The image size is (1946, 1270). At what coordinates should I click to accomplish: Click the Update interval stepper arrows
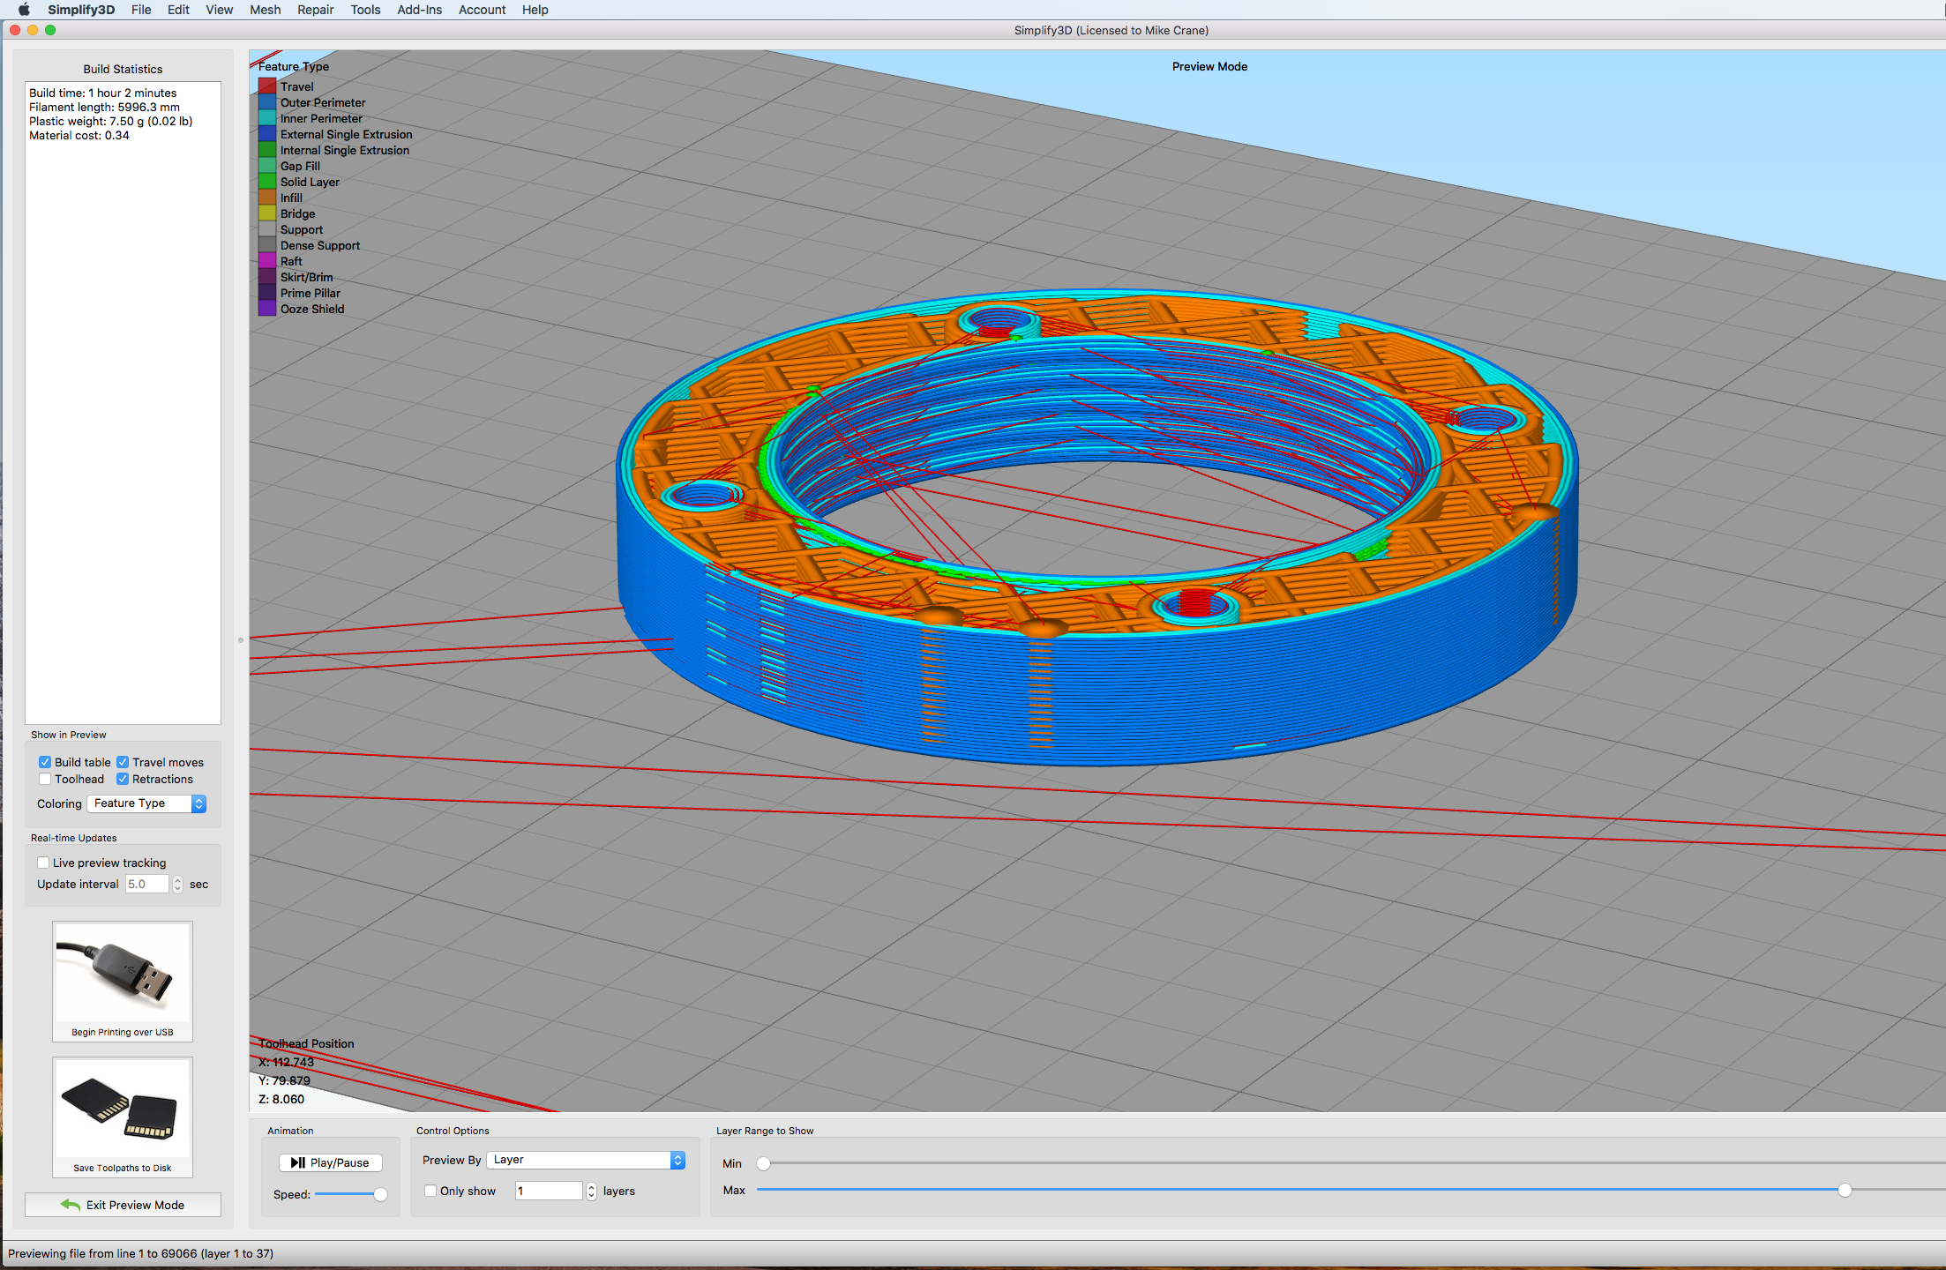coord(178,885)
